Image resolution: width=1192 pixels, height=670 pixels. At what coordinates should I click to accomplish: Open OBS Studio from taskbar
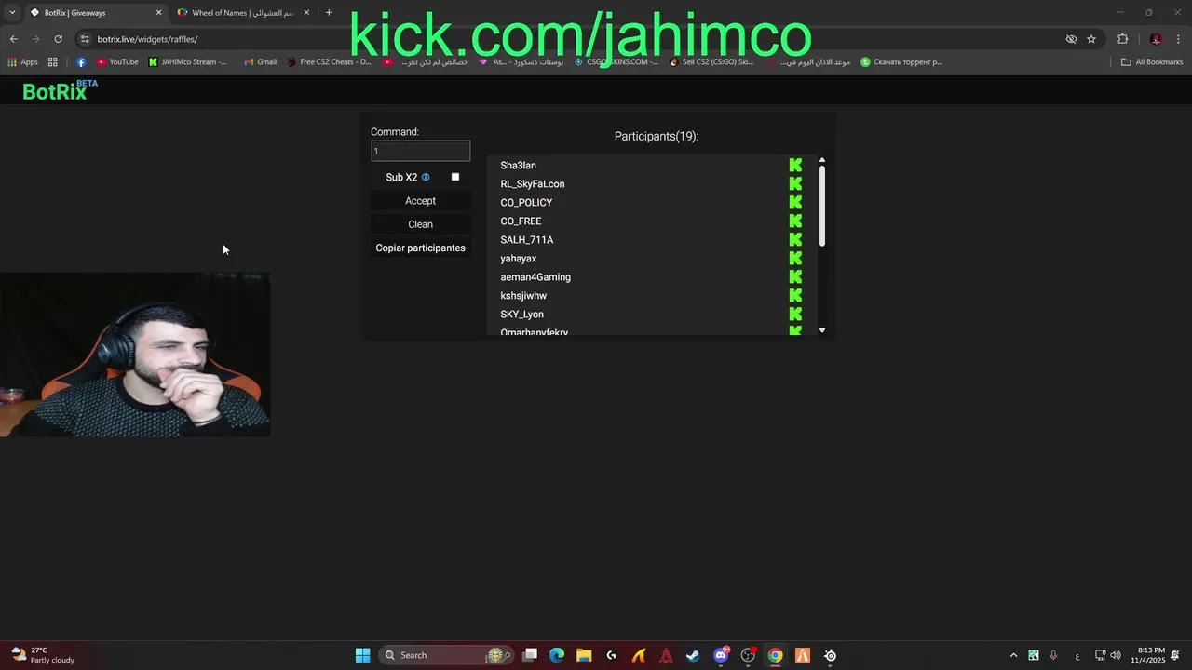tap(748, 655)
